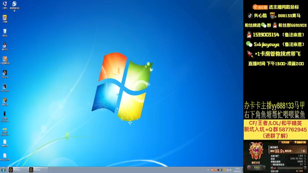Switch to the WeGame taskbar button beside Start
This screenshot has height=173, width=308.
18,170
